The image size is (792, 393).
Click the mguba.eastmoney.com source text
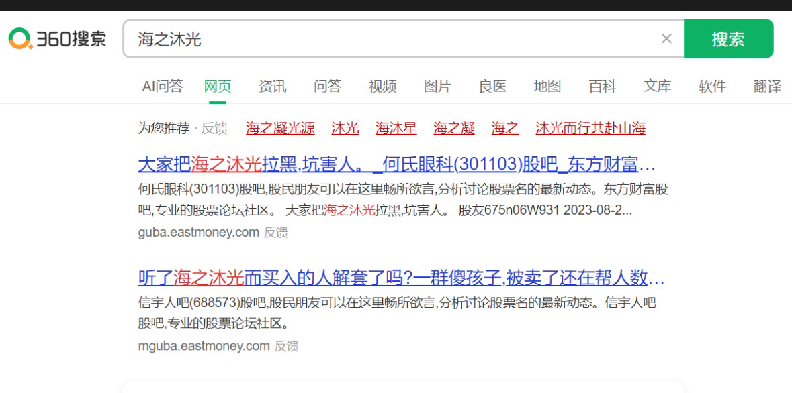click(x=204, y=346)
